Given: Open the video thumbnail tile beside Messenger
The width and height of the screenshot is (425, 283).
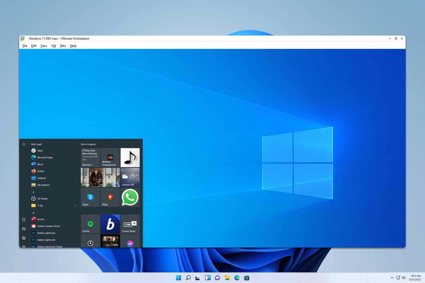Looking at the screenshot, I should [110, 241].
